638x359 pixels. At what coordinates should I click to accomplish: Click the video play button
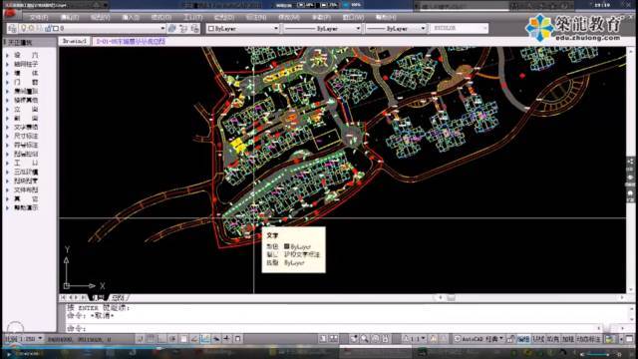[x=9, y=354]
